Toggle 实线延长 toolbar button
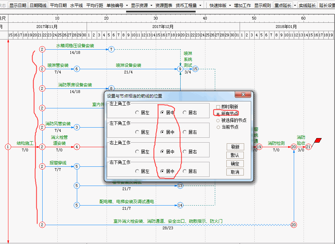Screen dimensions: 335x244 point(307,5)
